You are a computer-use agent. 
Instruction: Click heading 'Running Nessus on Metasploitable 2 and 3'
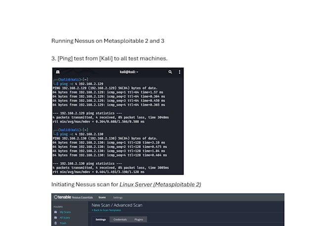point(108,41)
